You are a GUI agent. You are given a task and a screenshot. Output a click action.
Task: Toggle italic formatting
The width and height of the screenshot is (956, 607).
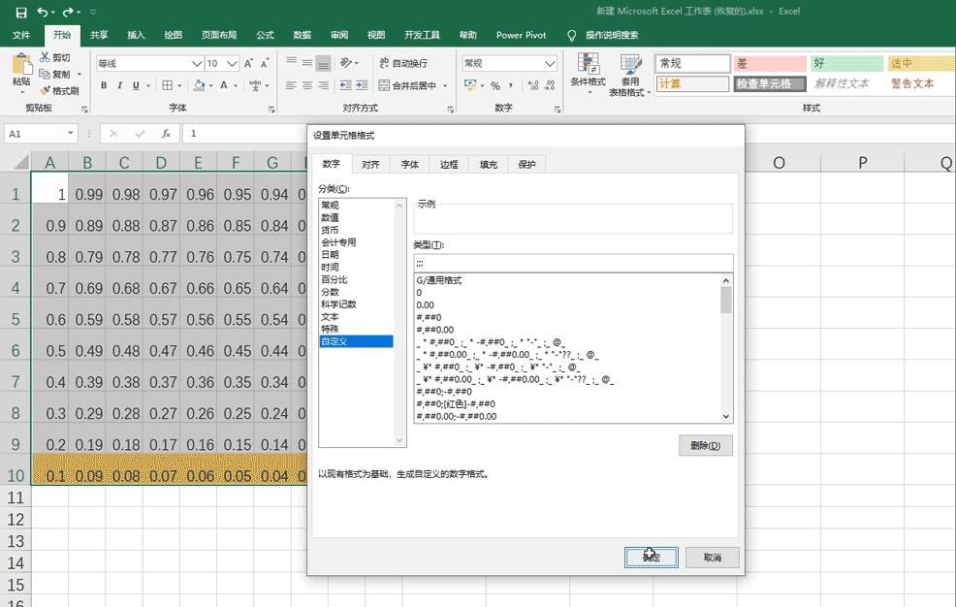119,84
